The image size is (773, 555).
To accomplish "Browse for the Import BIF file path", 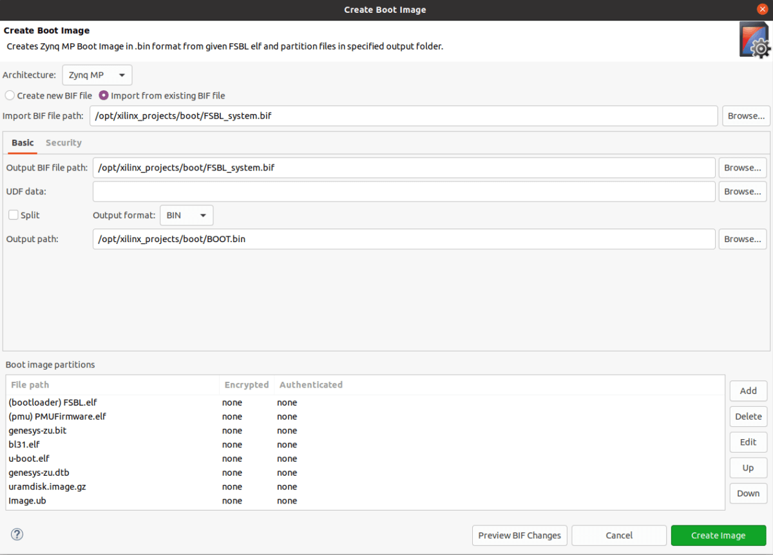I will (746, 116).
